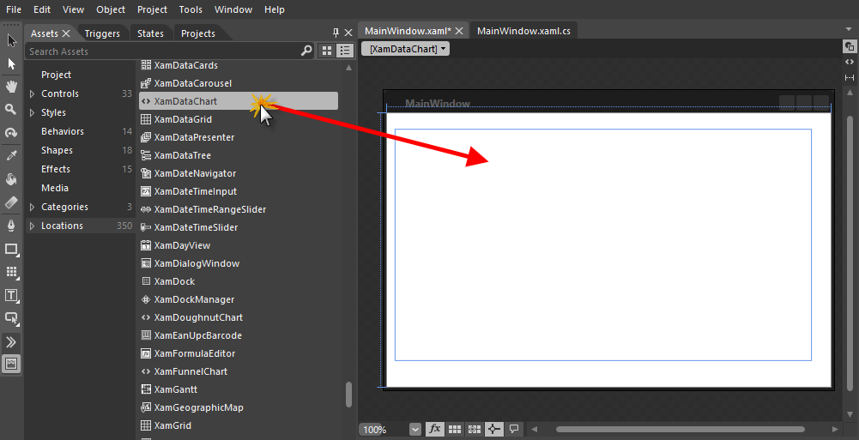859x440 pixels.
Task: Open the Project menu
Action: (152, 9)
